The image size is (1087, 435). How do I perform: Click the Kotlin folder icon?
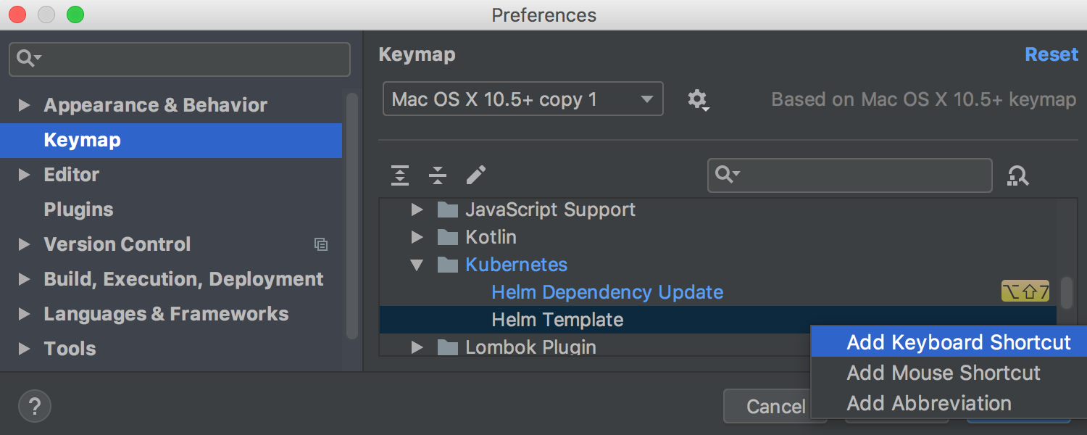click(448, 238)
